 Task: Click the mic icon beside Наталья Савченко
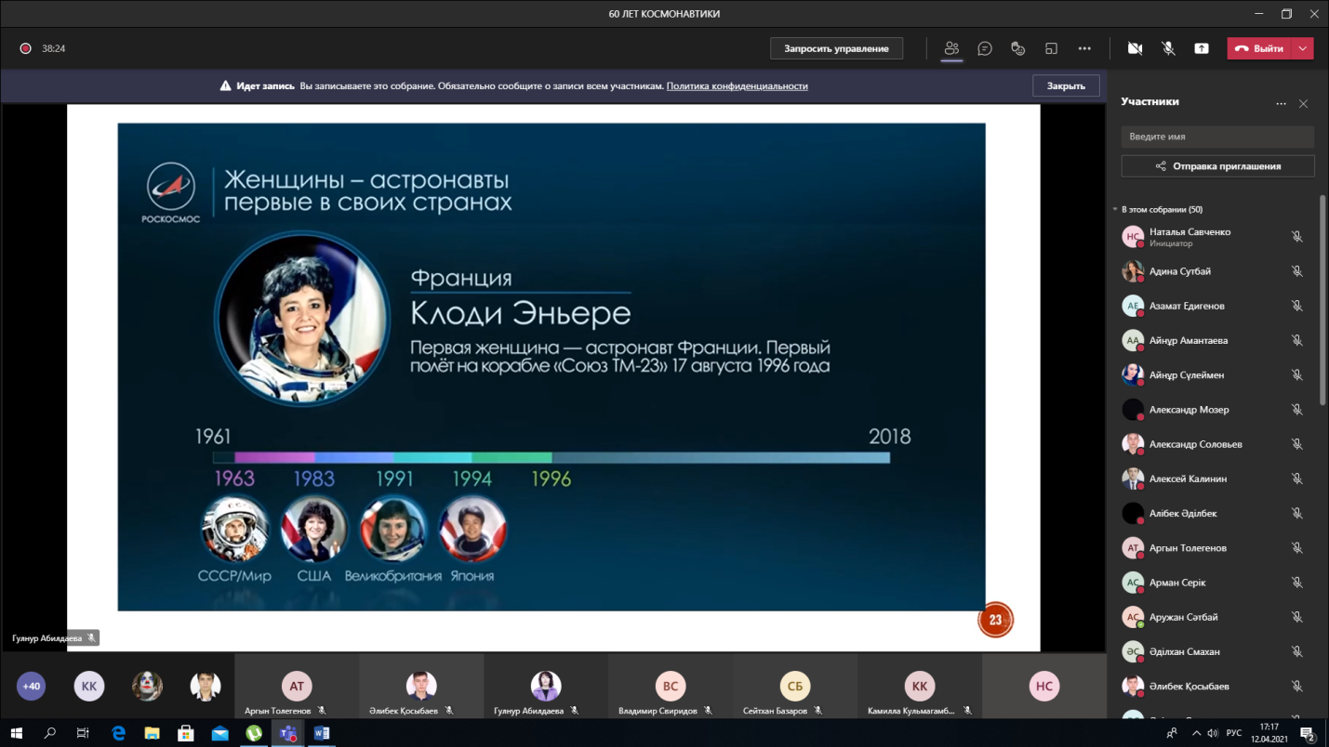tap(1296, 237)
